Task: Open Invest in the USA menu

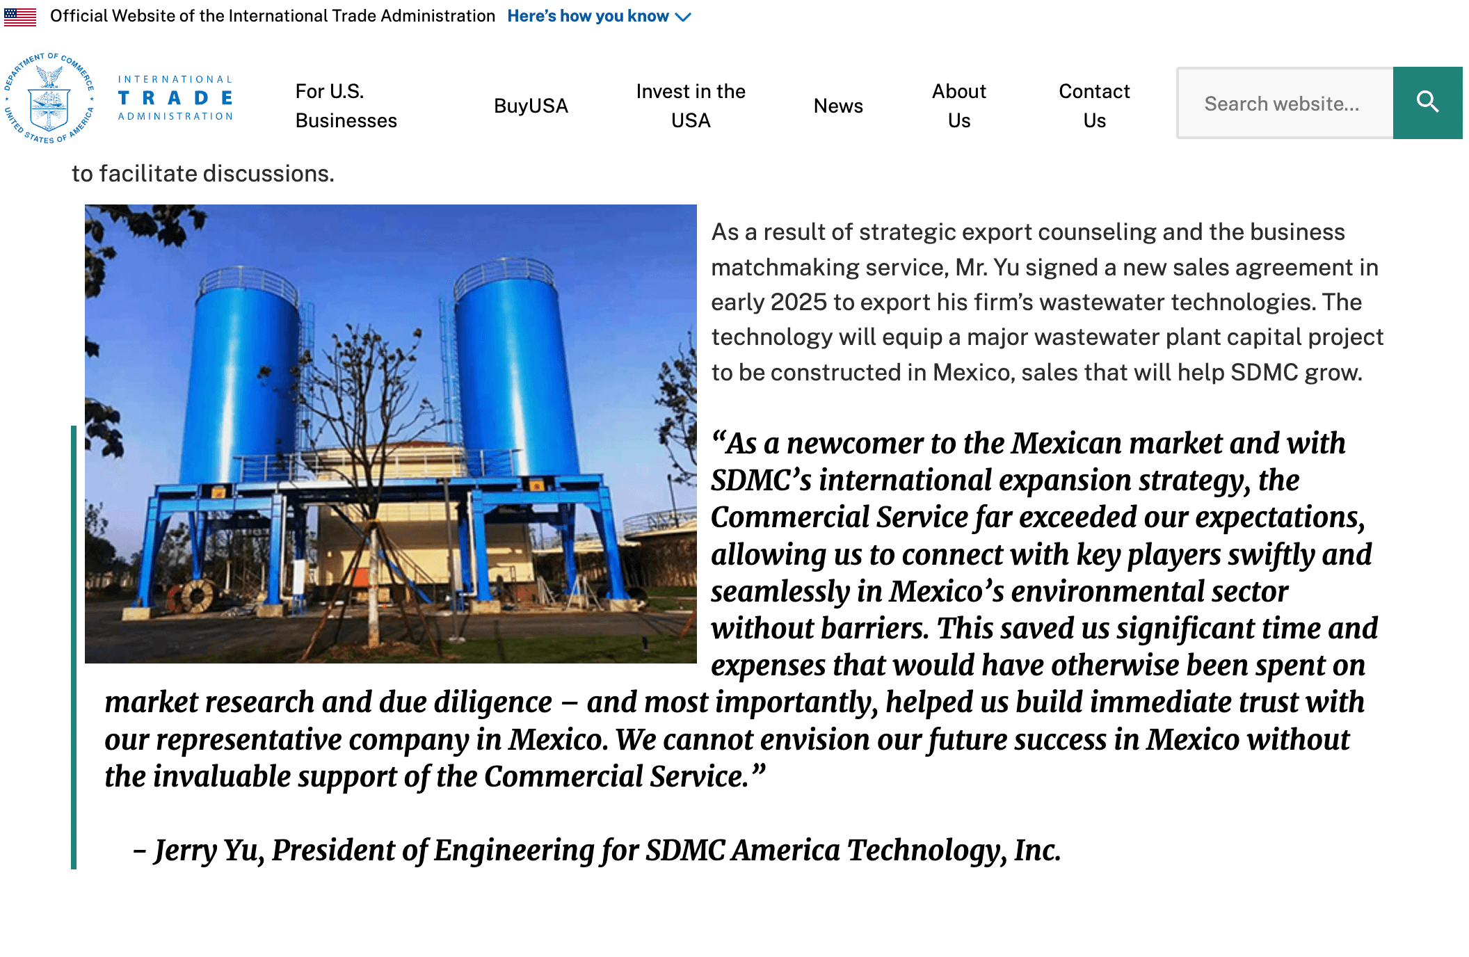Action: coord(691,106)
